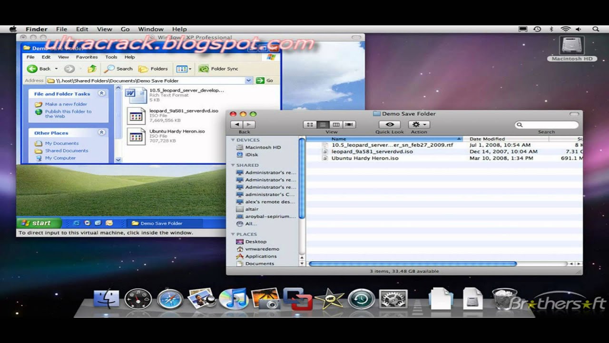Viewport: 609px width, 343px height.
Task: Toggle Folders pane in XP Explorer
Action: click(x=152, y=69)
